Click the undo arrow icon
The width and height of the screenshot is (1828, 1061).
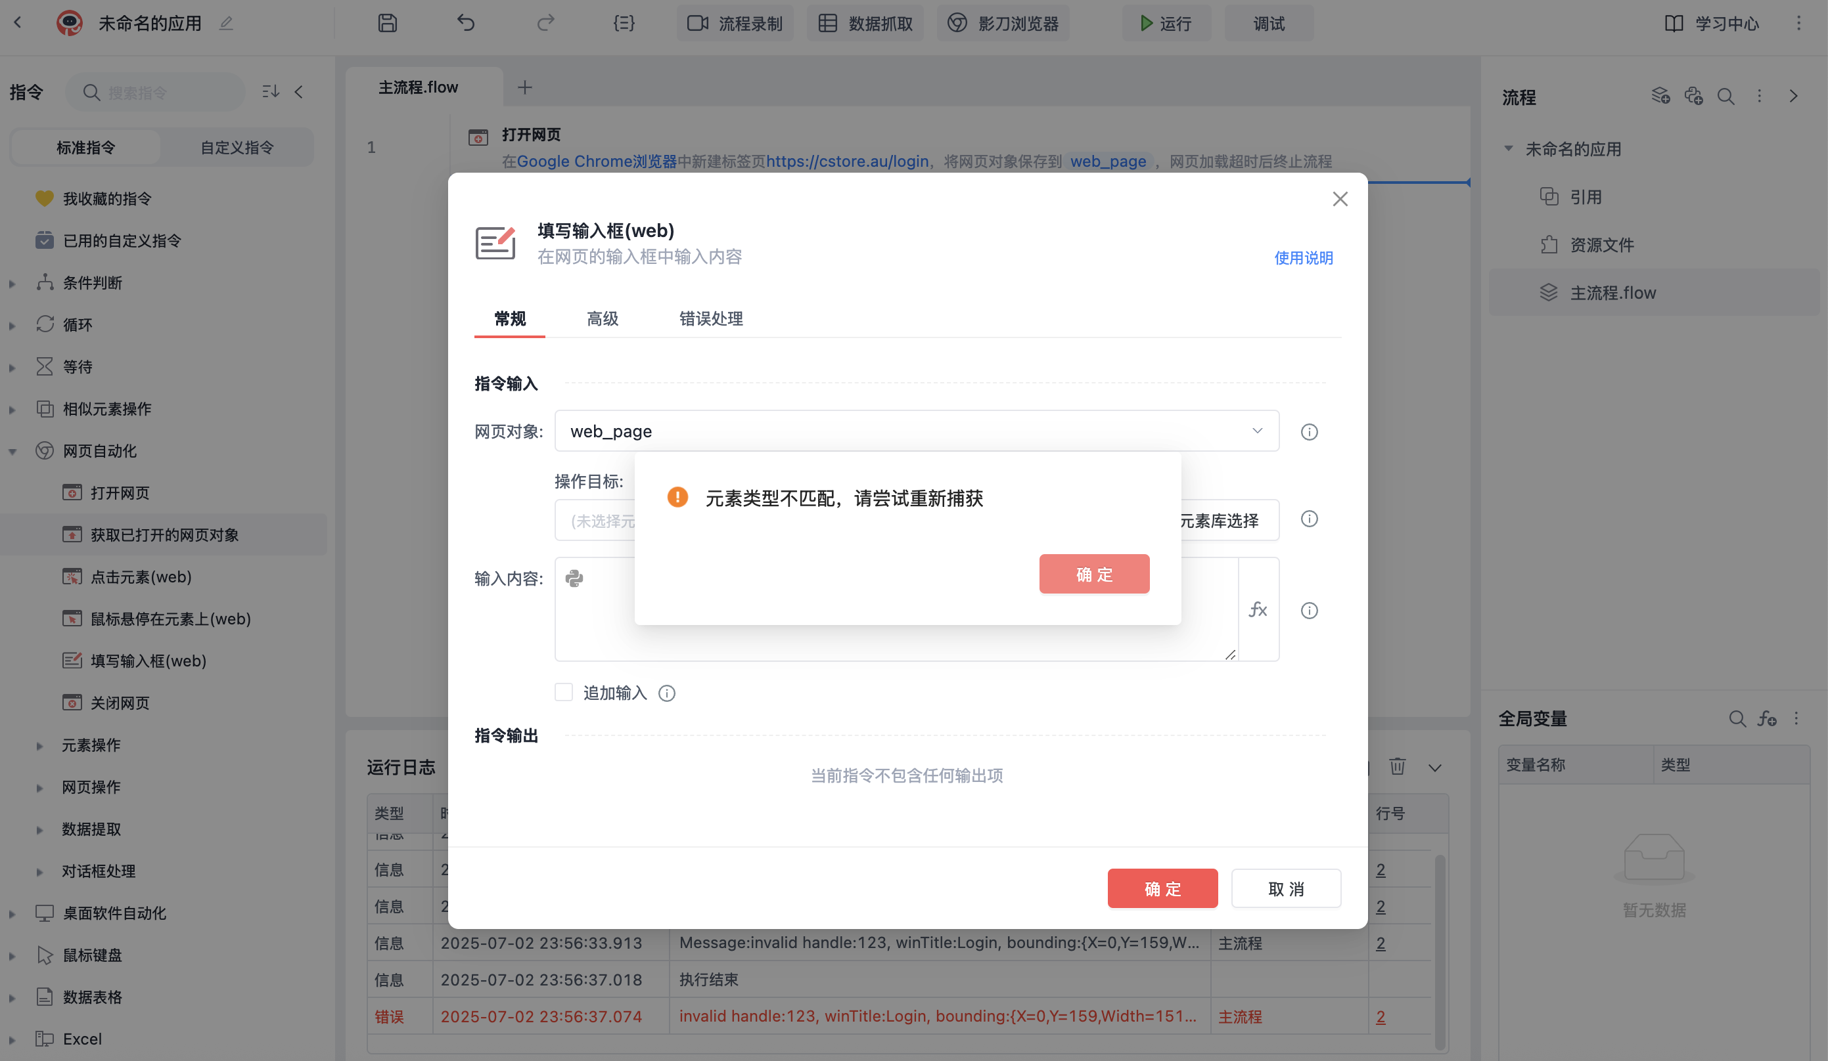[x=466, y=23]
